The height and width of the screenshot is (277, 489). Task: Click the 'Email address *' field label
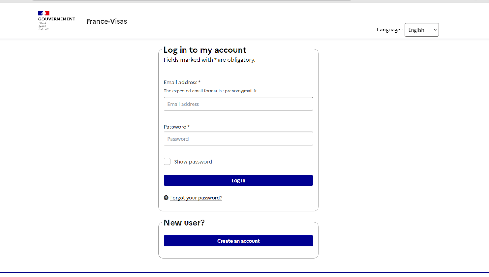click(182, 82)
